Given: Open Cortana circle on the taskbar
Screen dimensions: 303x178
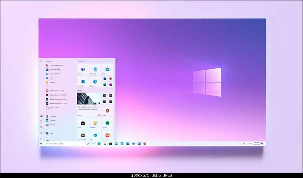Looking at the screenshot, I should pos(88,143).
